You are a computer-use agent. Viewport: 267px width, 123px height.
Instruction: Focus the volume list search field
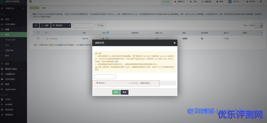84,26
